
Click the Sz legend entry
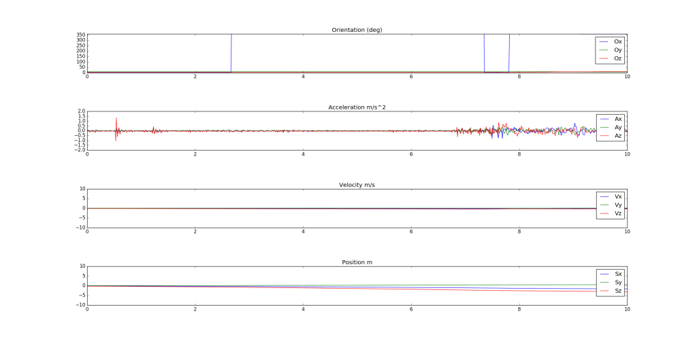tap(618, 291)
